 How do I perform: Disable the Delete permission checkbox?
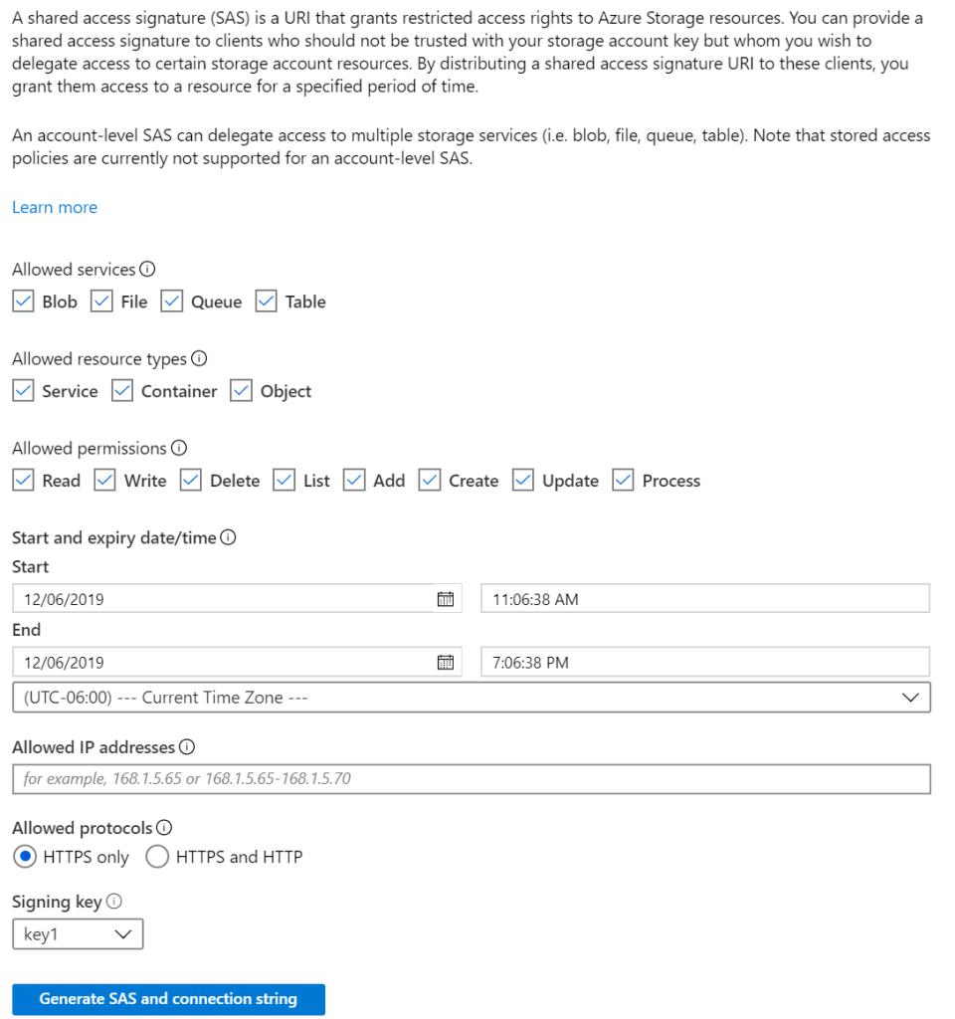(x=191, y=481)
